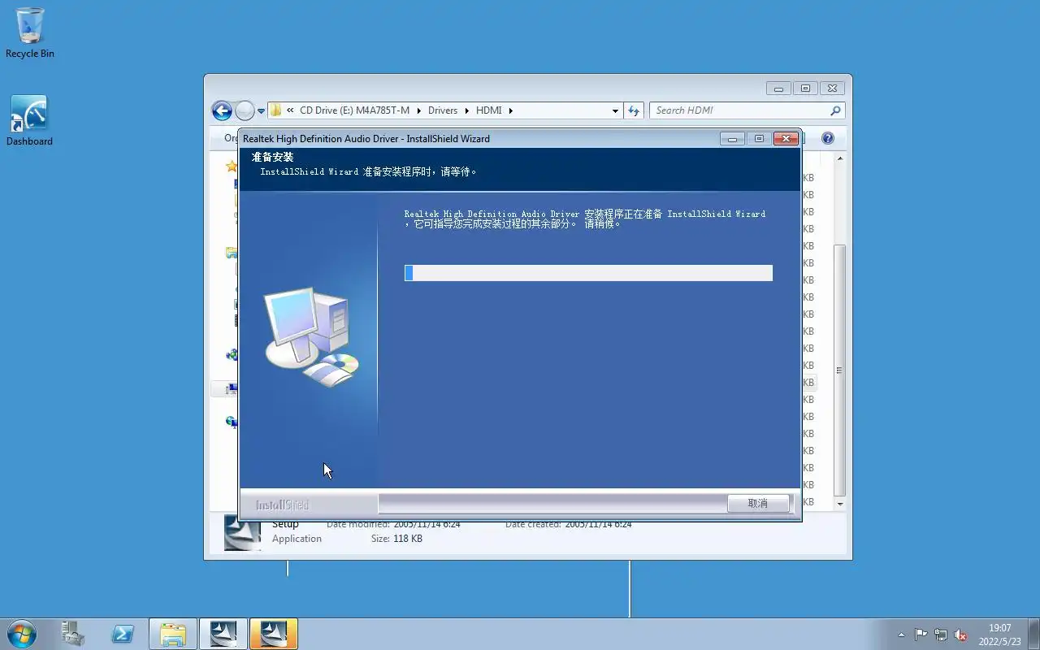Maximize the Explorer HDMI window

point(805,89)
